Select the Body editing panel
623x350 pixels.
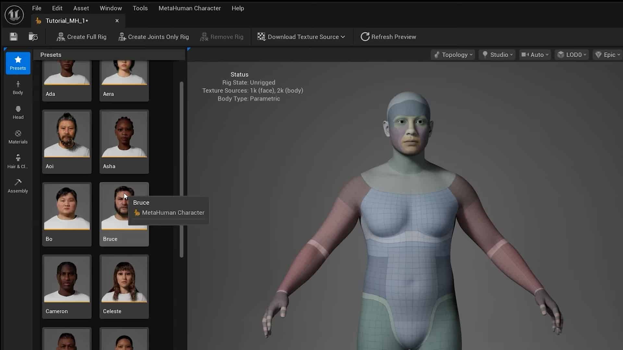18,87
